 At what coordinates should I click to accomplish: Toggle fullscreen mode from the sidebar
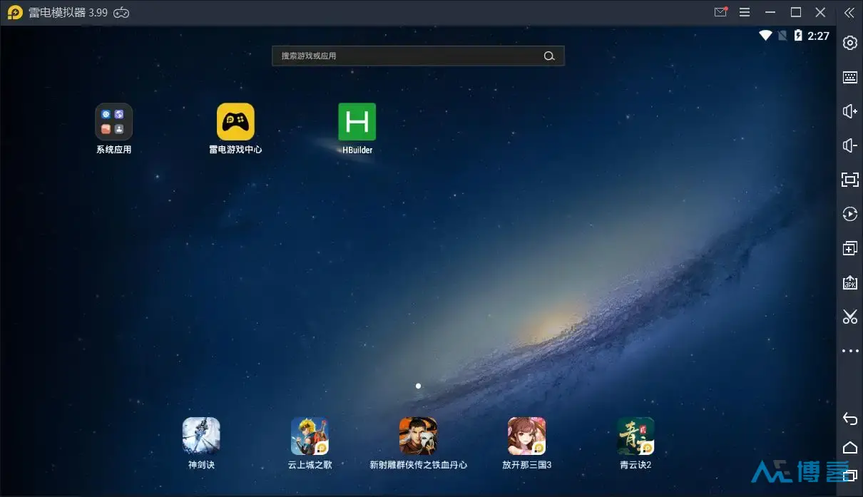[849, 180]
